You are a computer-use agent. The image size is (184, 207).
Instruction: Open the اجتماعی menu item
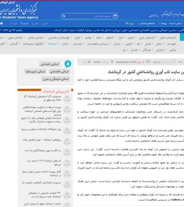tap(133, 30)
